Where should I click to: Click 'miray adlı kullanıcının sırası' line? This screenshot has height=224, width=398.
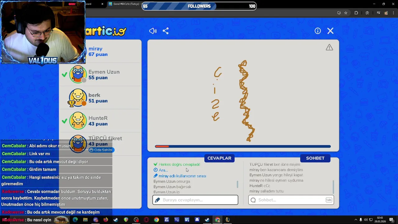pyautogui.click(x=180, y=176)
